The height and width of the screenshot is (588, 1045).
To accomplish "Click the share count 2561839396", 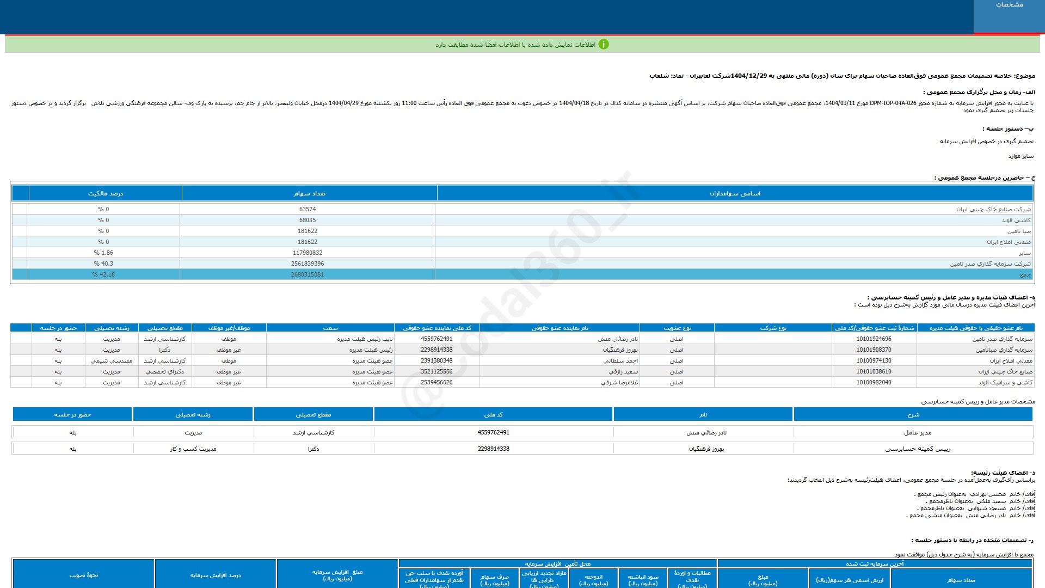I will tap(308, 264).
